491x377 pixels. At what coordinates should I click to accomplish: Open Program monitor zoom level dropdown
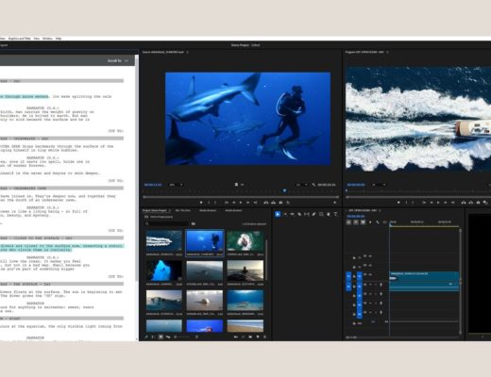pos(379,185)
